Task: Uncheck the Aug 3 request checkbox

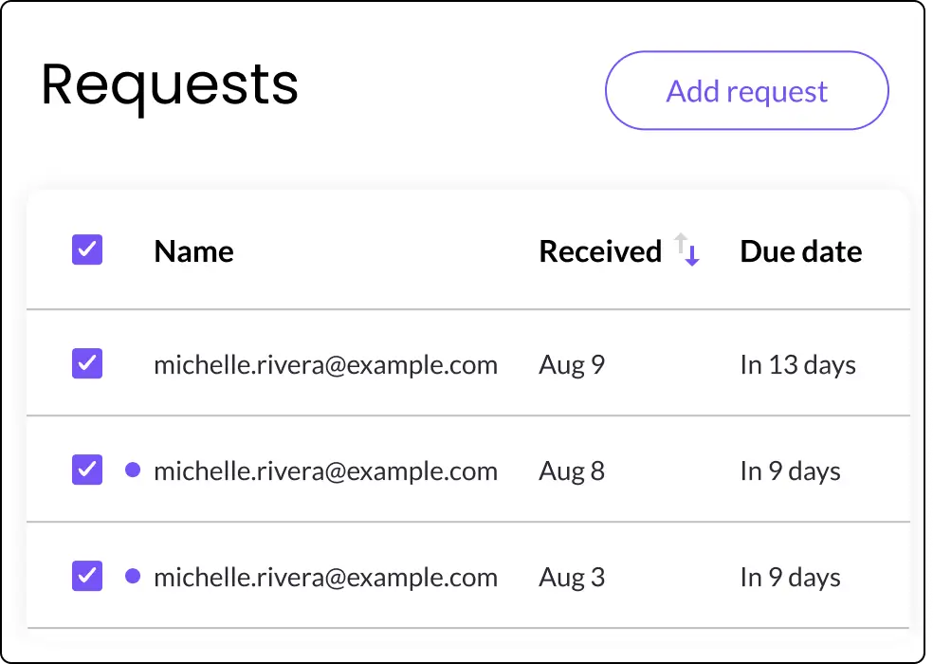Action: pyautogui.click(x=87, y=576)
